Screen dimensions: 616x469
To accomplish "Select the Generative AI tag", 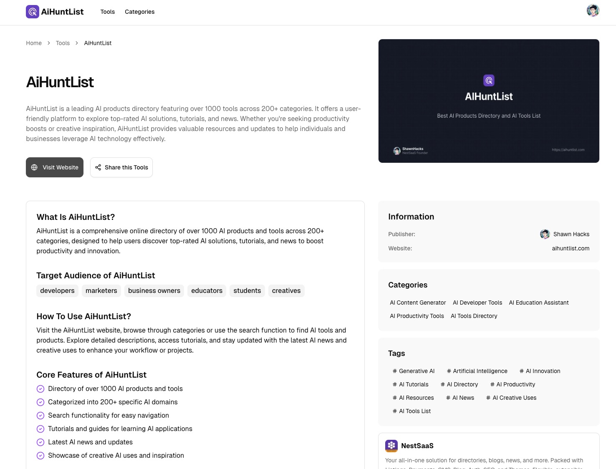I will click(414, 371).
